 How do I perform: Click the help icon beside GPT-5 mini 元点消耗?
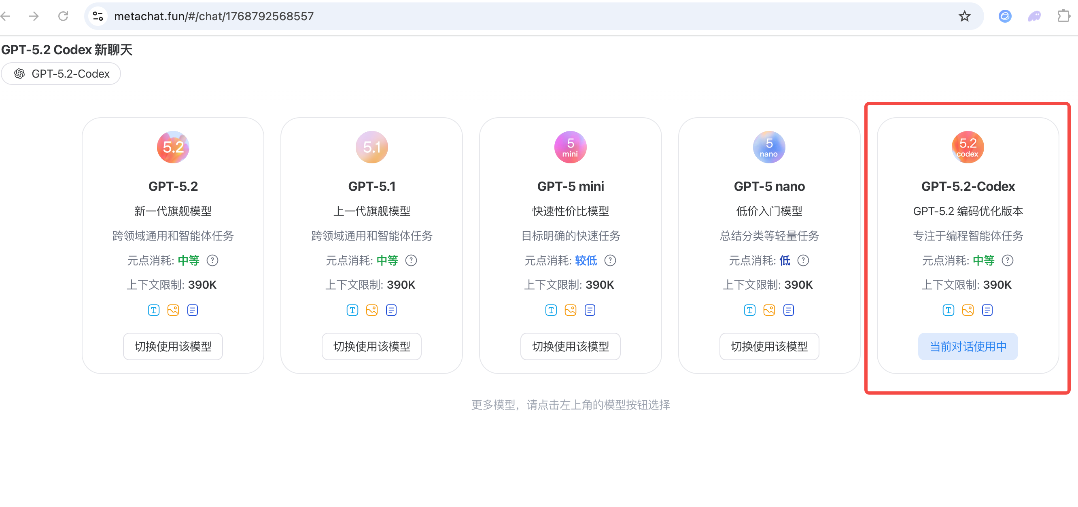[610, 260]
